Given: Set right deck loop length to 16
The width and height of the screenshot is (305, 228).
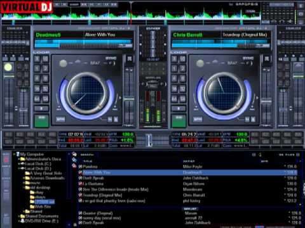Looking at the screenshot, I should pos(174,89).
